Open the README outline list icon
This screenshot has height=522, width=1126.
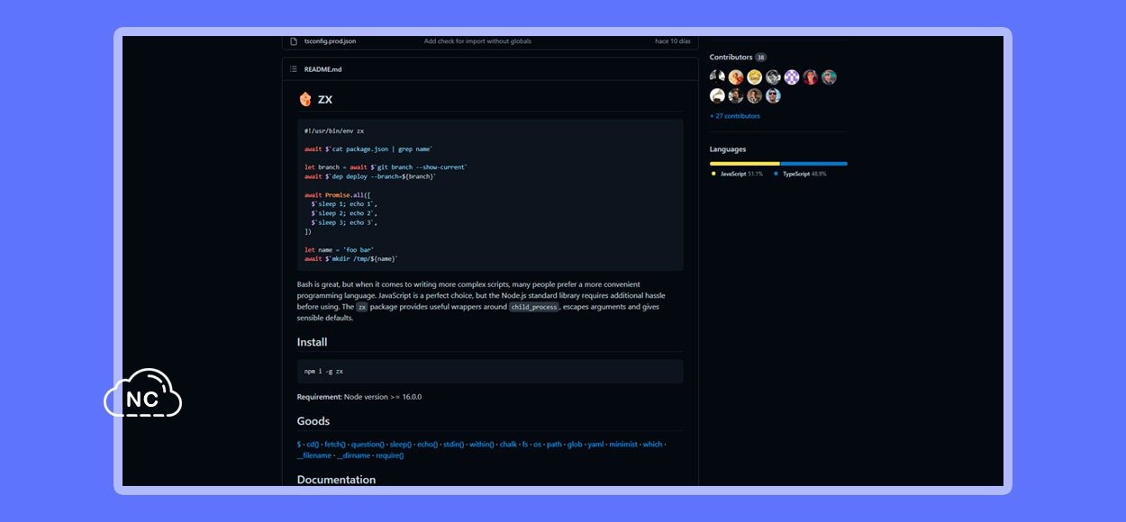294,69
